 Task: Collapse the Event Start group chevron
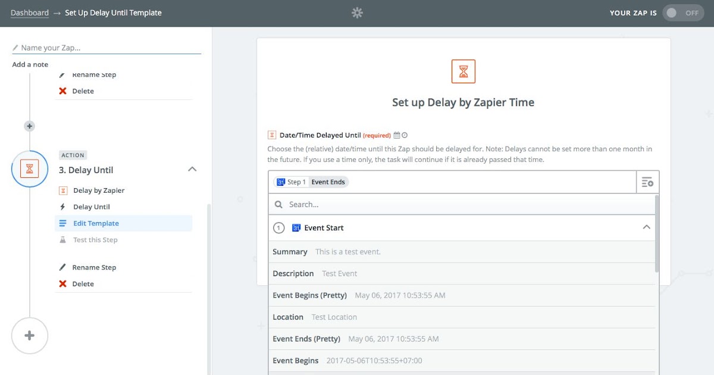tap(646, 227)
